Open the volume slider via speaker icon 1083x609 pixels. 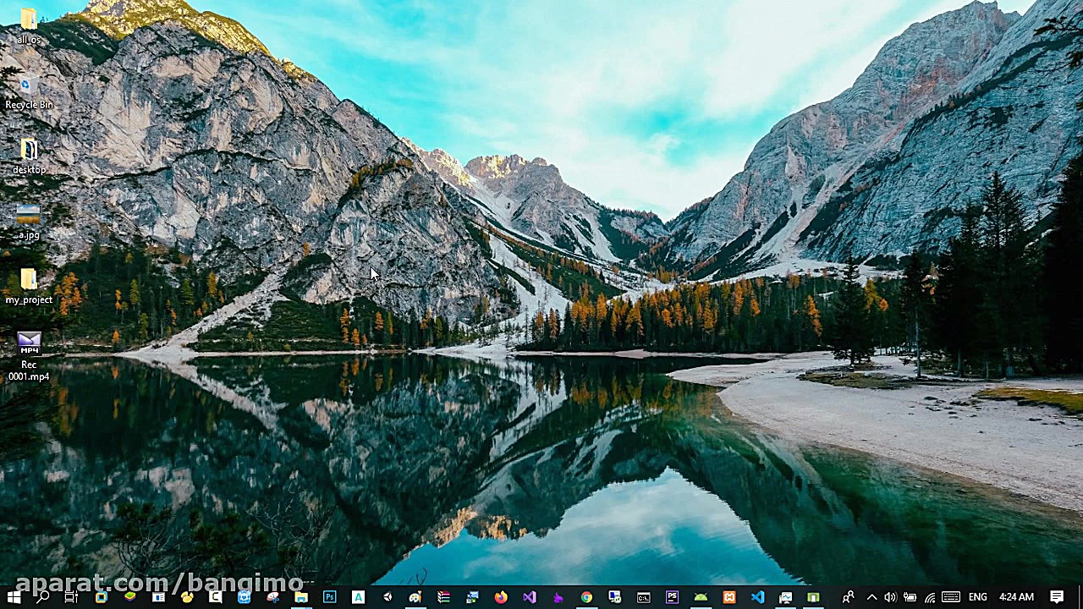[x=890, y=598]
